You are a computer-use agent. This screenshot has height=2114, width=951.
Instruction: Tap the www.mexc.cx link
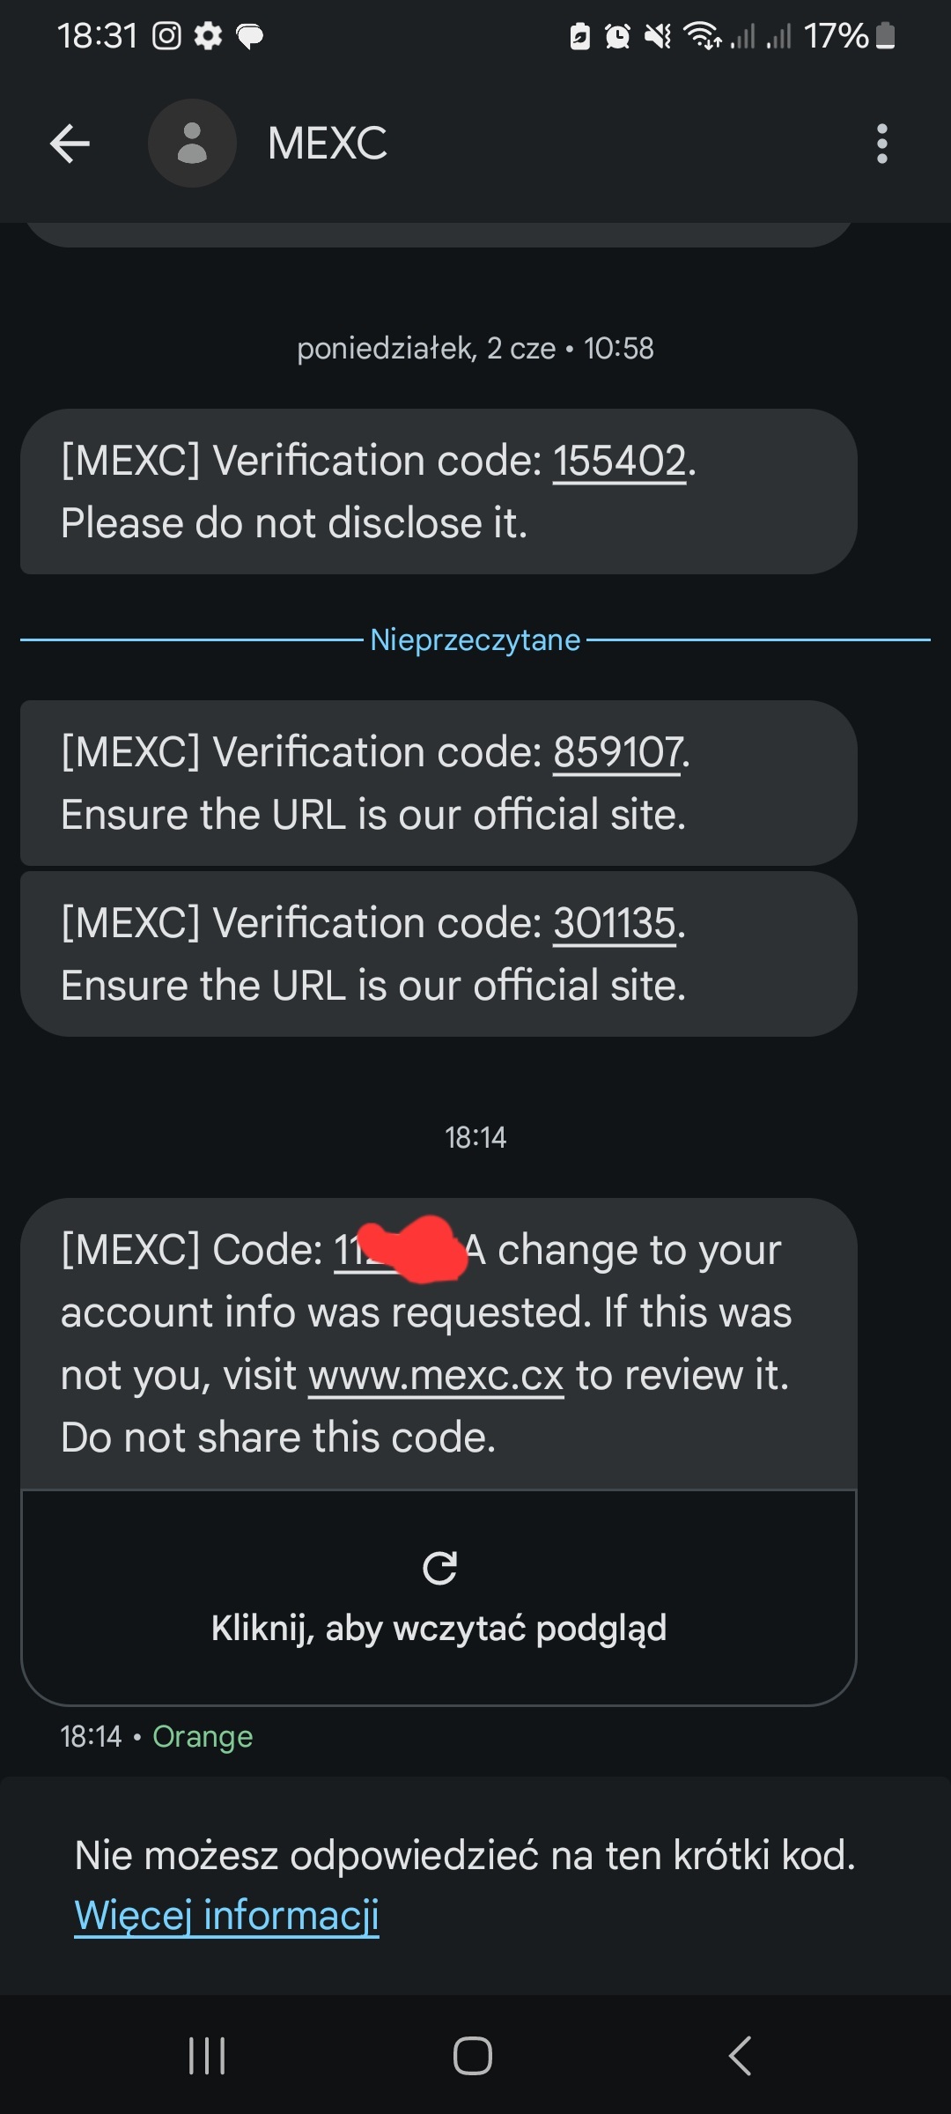(436, 1375)
